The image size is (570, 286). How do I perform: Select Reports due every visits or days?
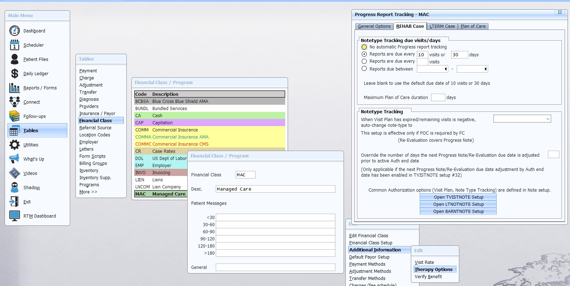click(364, 54)
